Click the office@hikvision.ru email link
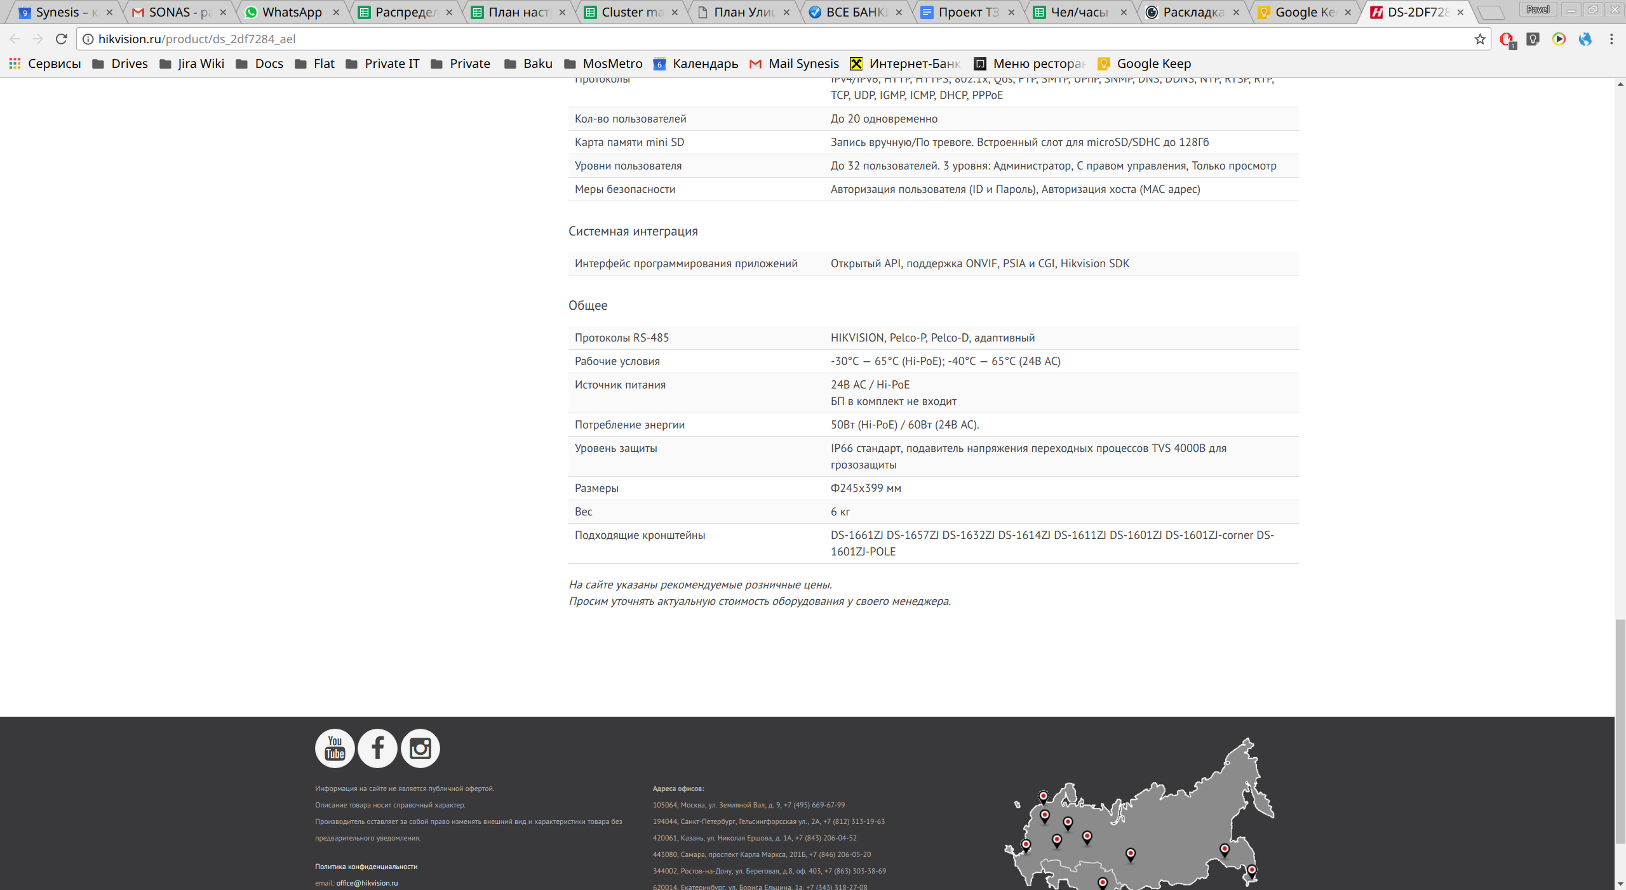Viewport: 1626px width, 890px height. coord(367,883)
